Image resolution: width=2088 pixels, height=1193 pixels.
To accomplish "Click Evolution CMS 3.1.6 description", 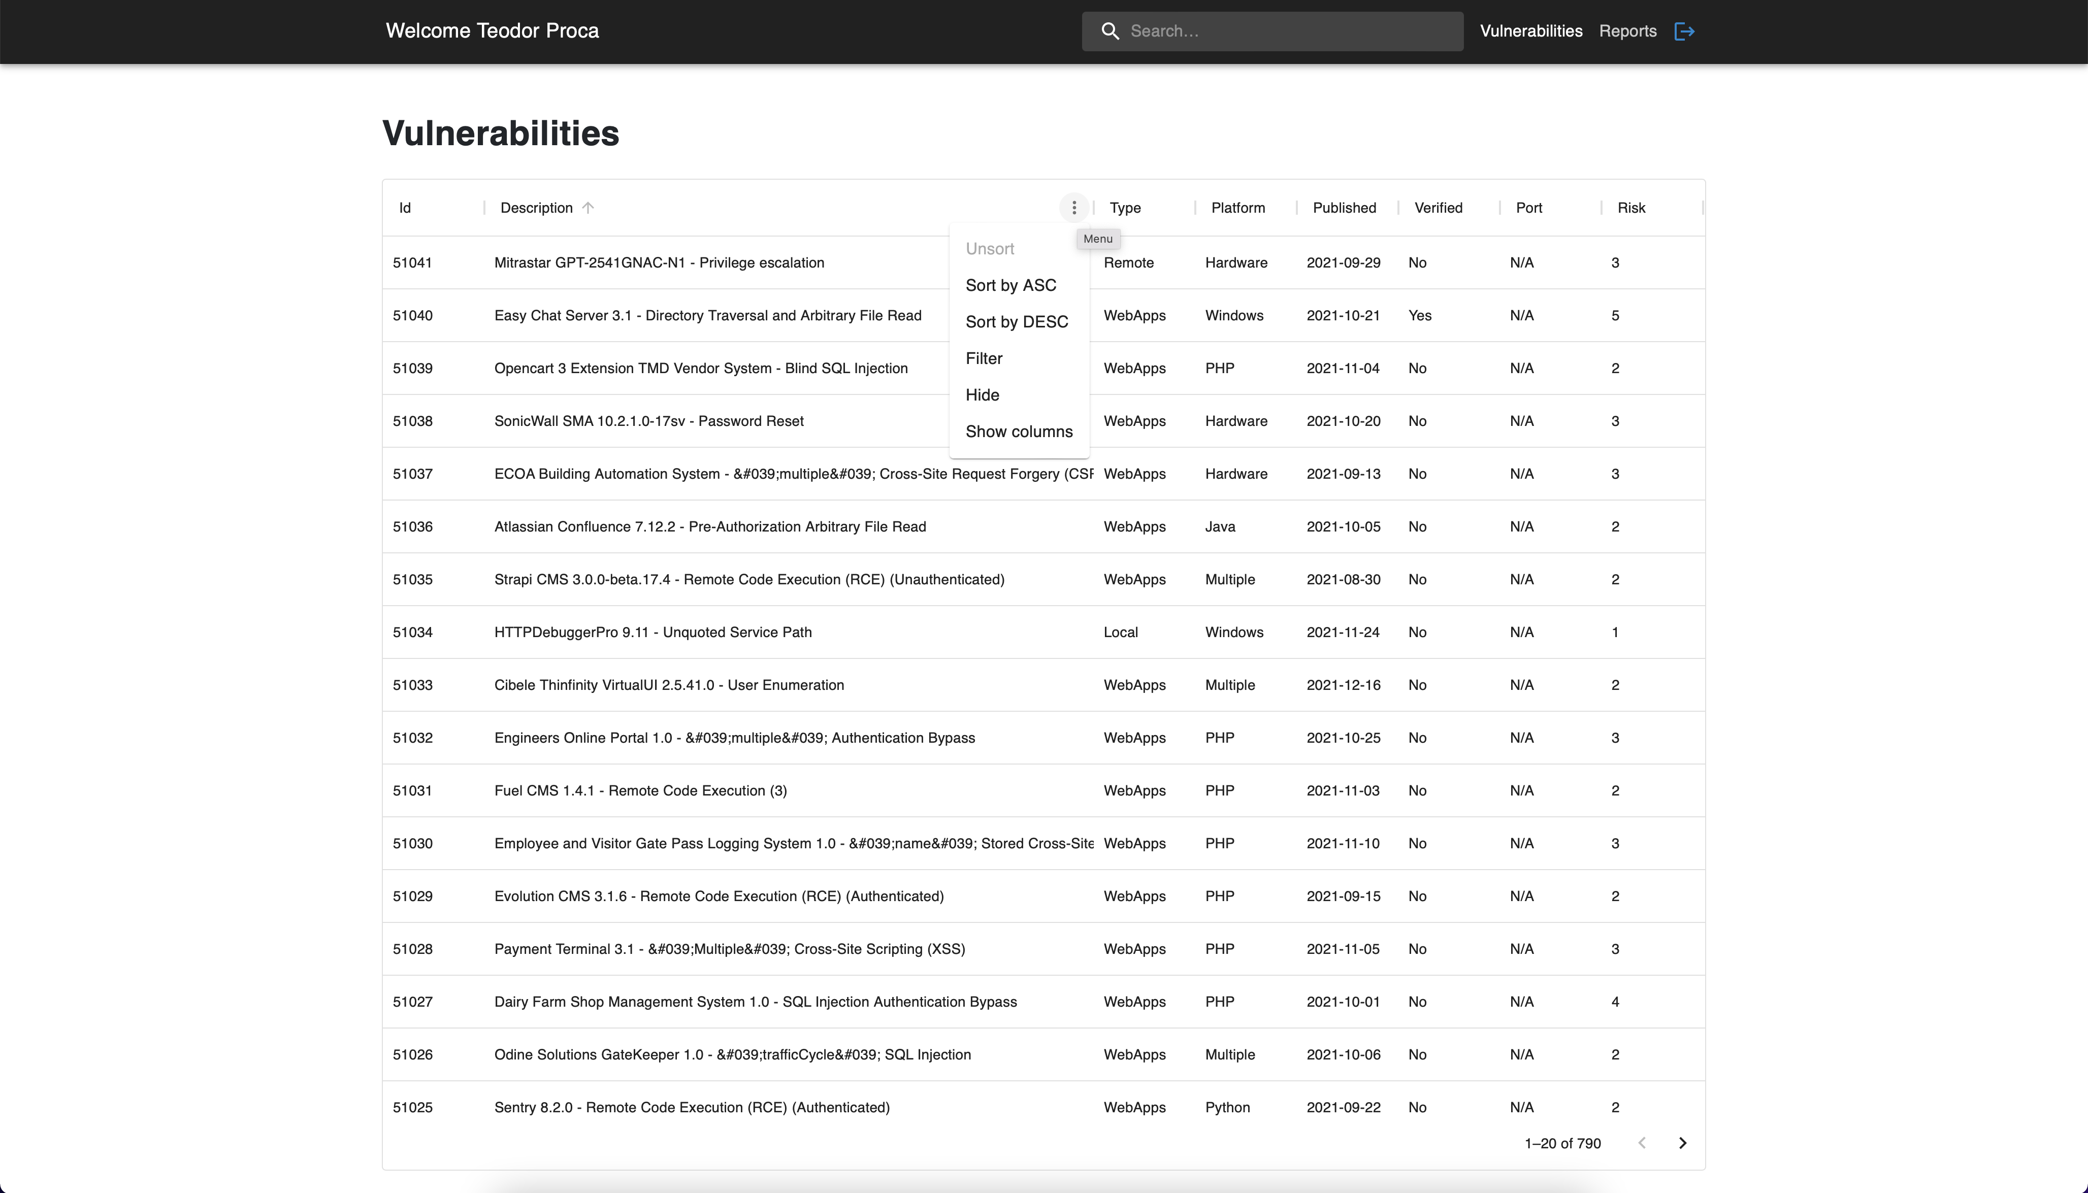I will coord(719,897).
